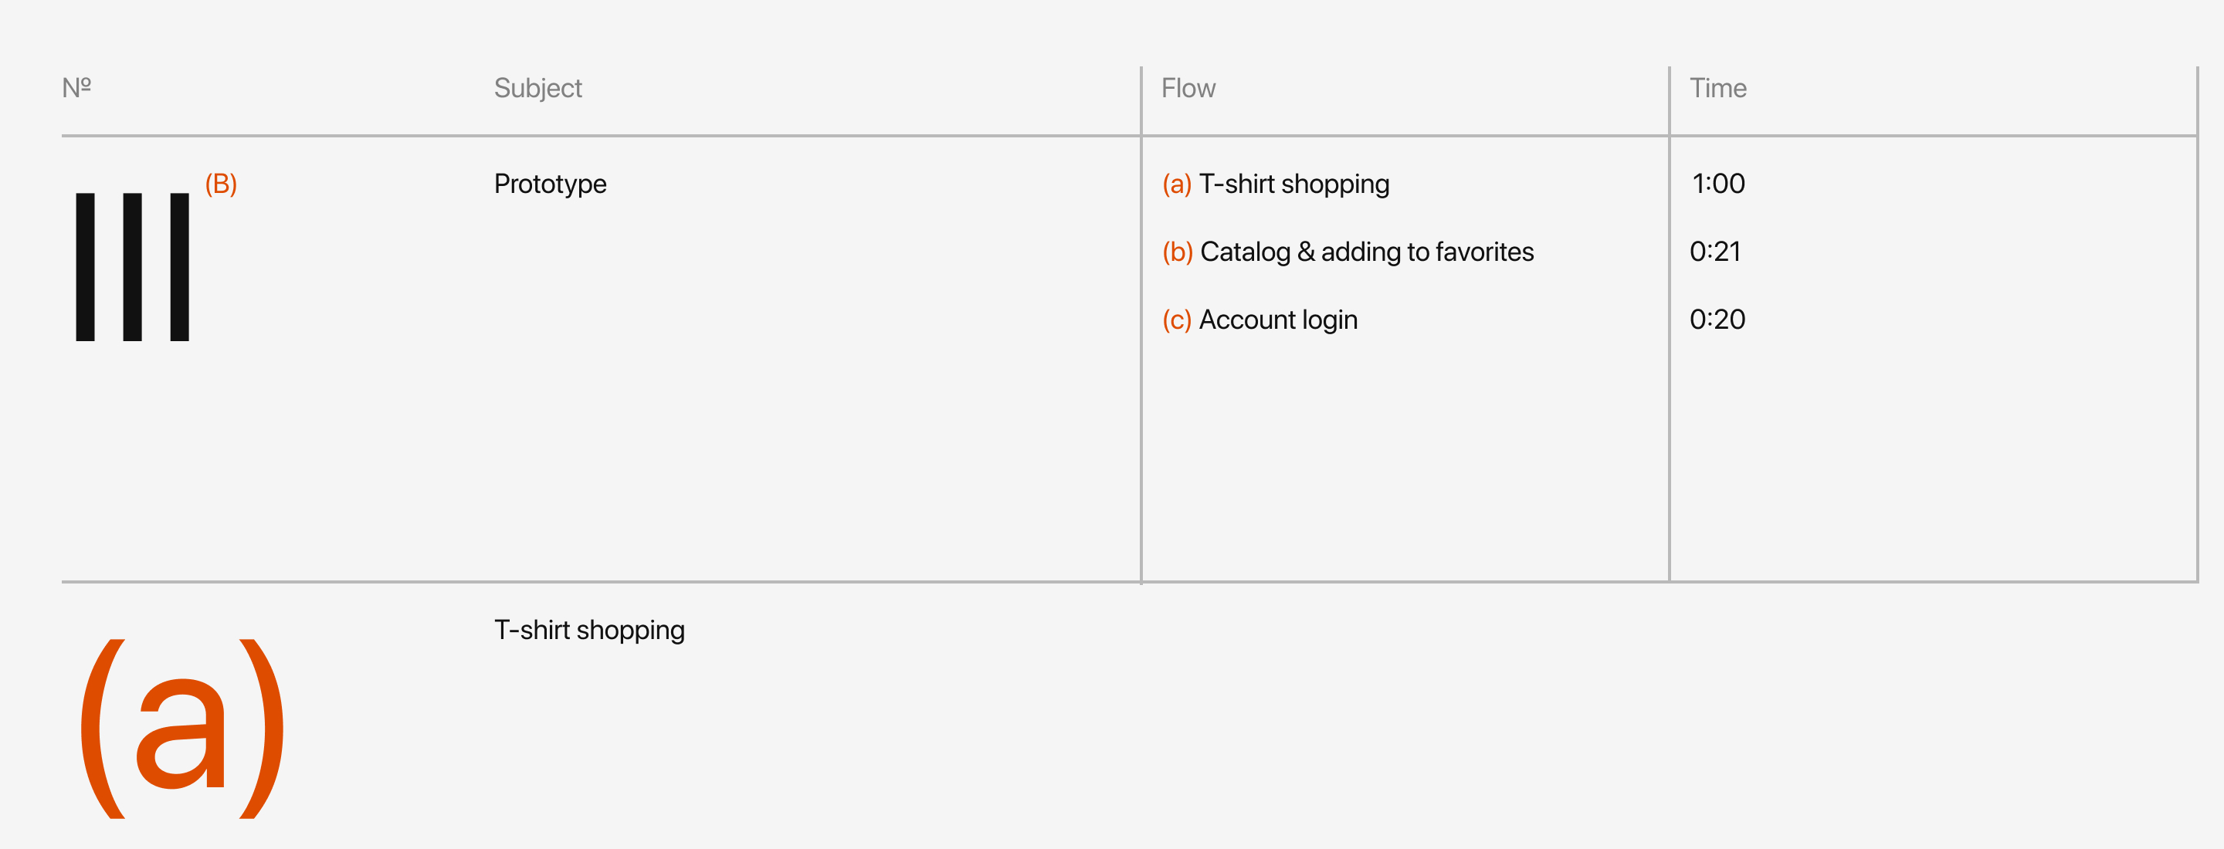The width and height of the screenshot is (2224, 849).
Task: Click the Nº column header
Action: [x=77, y=88]
